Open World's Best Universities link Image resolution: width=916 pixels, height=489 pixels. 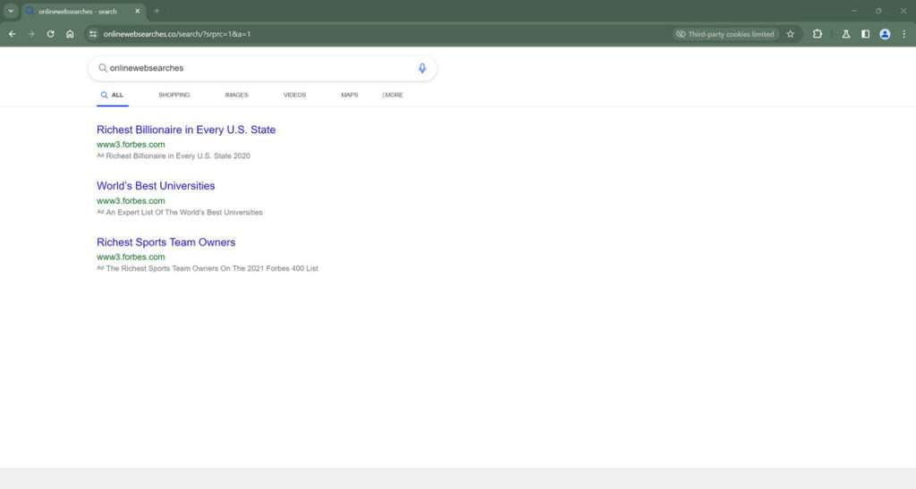[156, 186]
